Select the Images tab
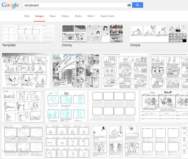The width and height of the screenshot is (188, 159). click(x=39, y=16)
